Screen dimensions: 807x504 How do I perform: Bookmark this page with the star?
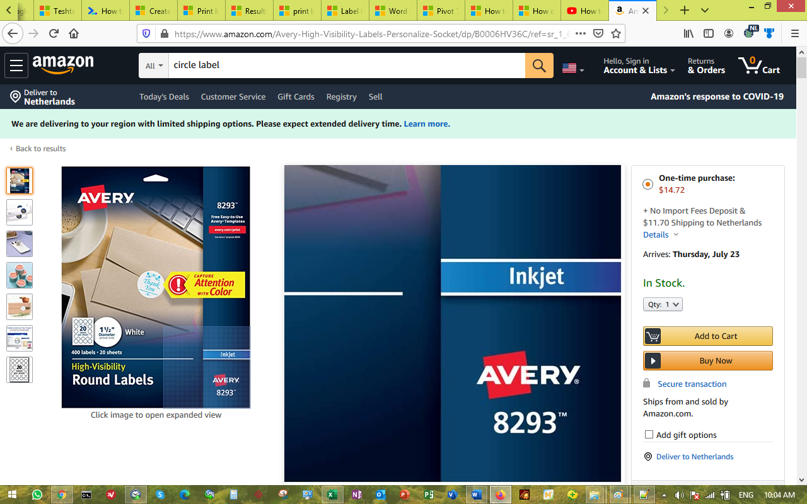pyautogui.click(x=616, y=33)
